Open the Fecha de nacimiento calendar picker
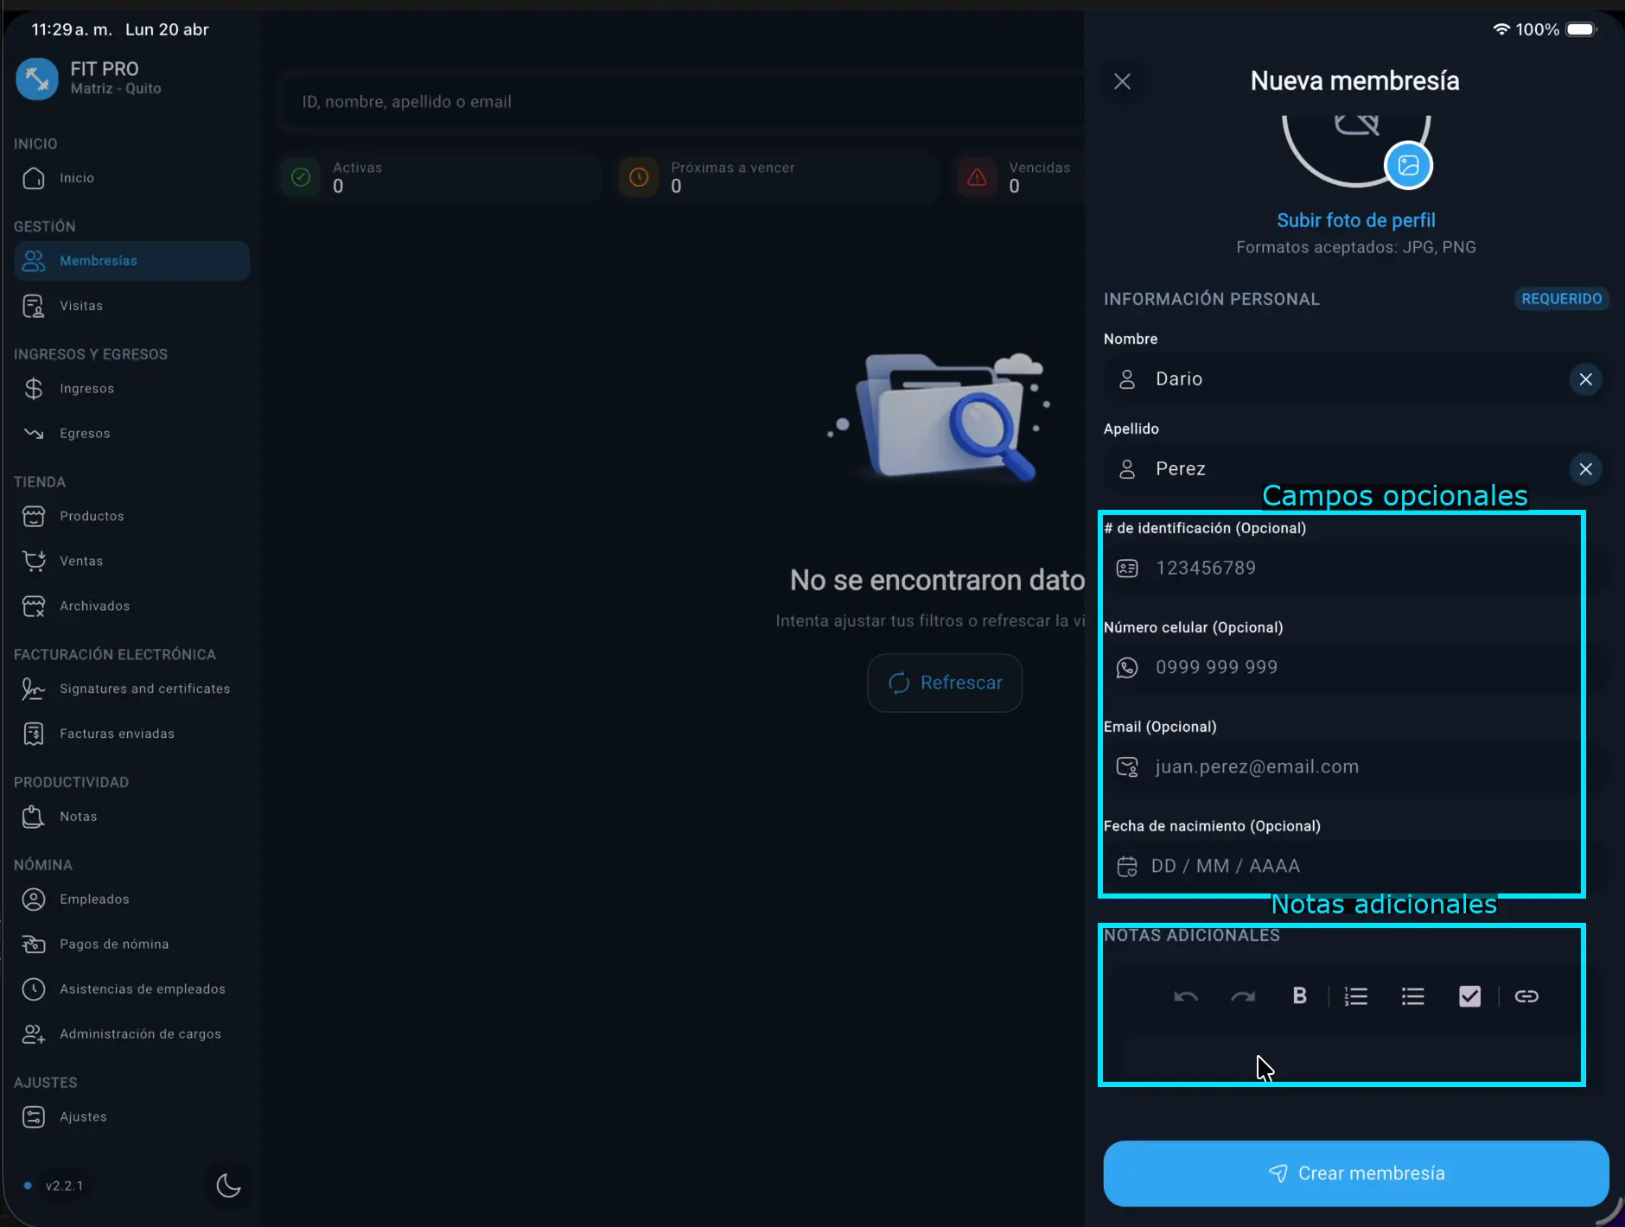1625x1227 pixels. 1128,866
